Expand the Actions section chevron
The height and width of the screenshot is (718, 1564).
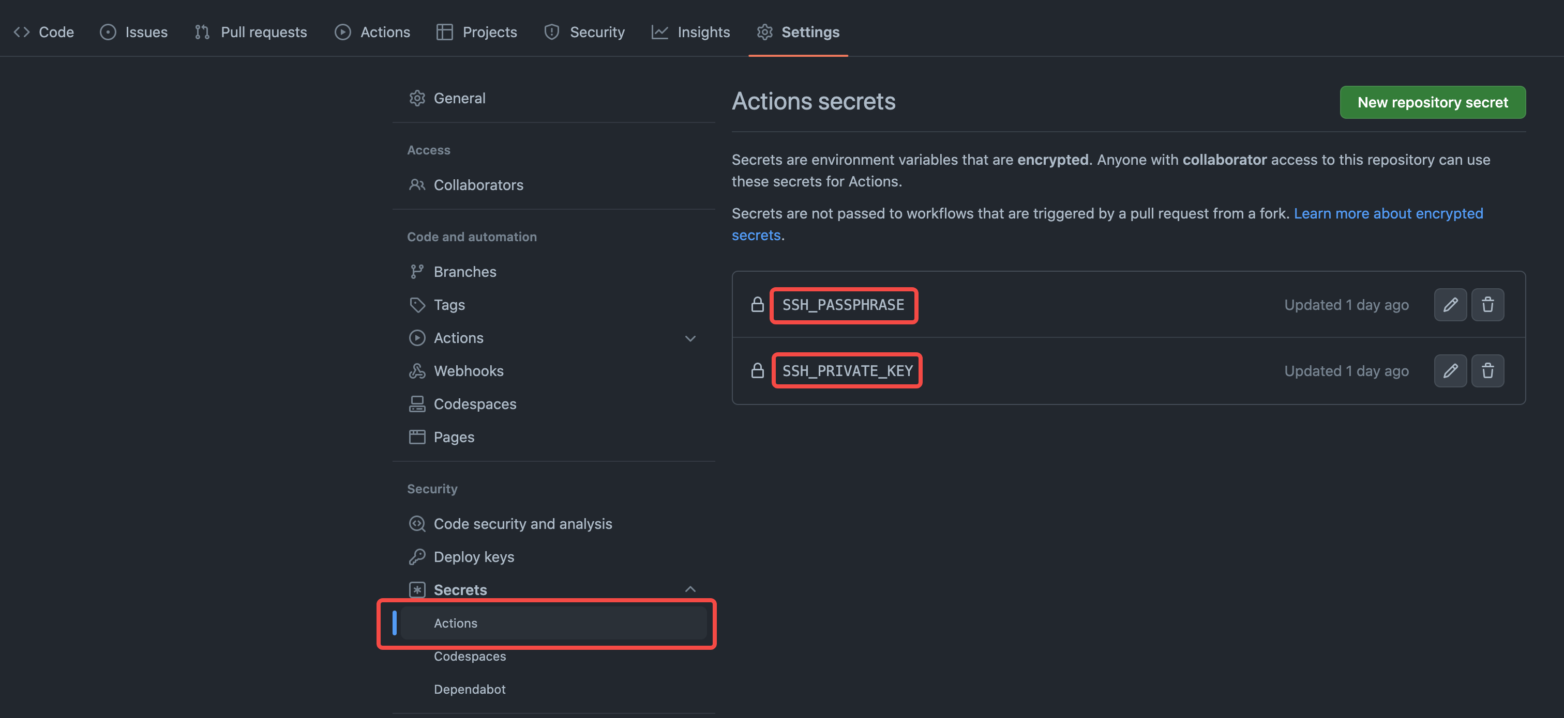pos(690,338)
